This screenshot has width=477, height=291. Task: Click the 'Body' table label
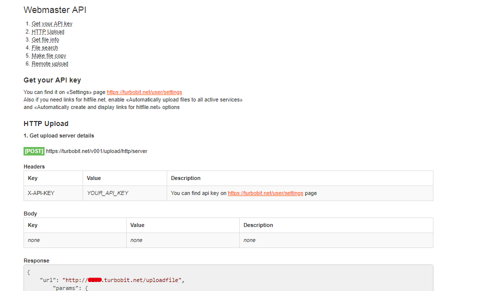30,213
